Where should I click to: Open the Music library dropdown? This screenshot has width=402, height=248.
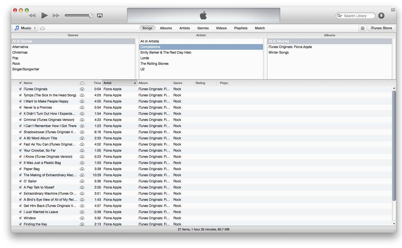point(25,28)
